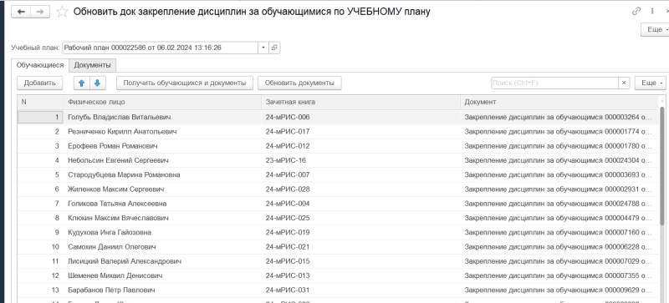Add page to favorites with star icon
Viewport: 669px width, 303px height.
pyautogui.click(x=62, y=12)
